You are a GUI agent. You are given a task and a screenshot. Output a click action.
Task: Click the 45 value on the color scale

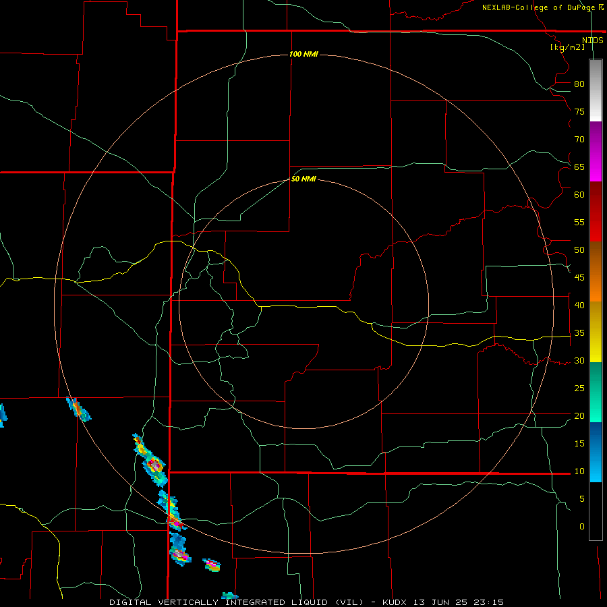click(579, 278)
